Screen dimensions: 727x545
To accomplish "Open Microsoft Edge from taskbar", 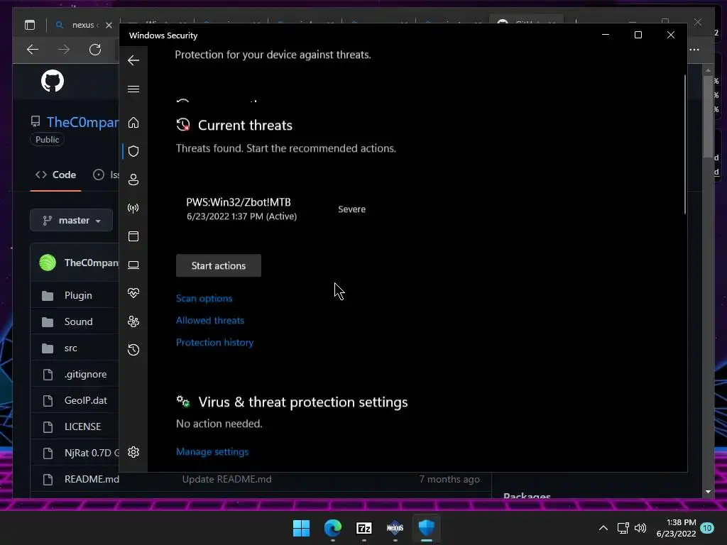I will pos(333,528).
